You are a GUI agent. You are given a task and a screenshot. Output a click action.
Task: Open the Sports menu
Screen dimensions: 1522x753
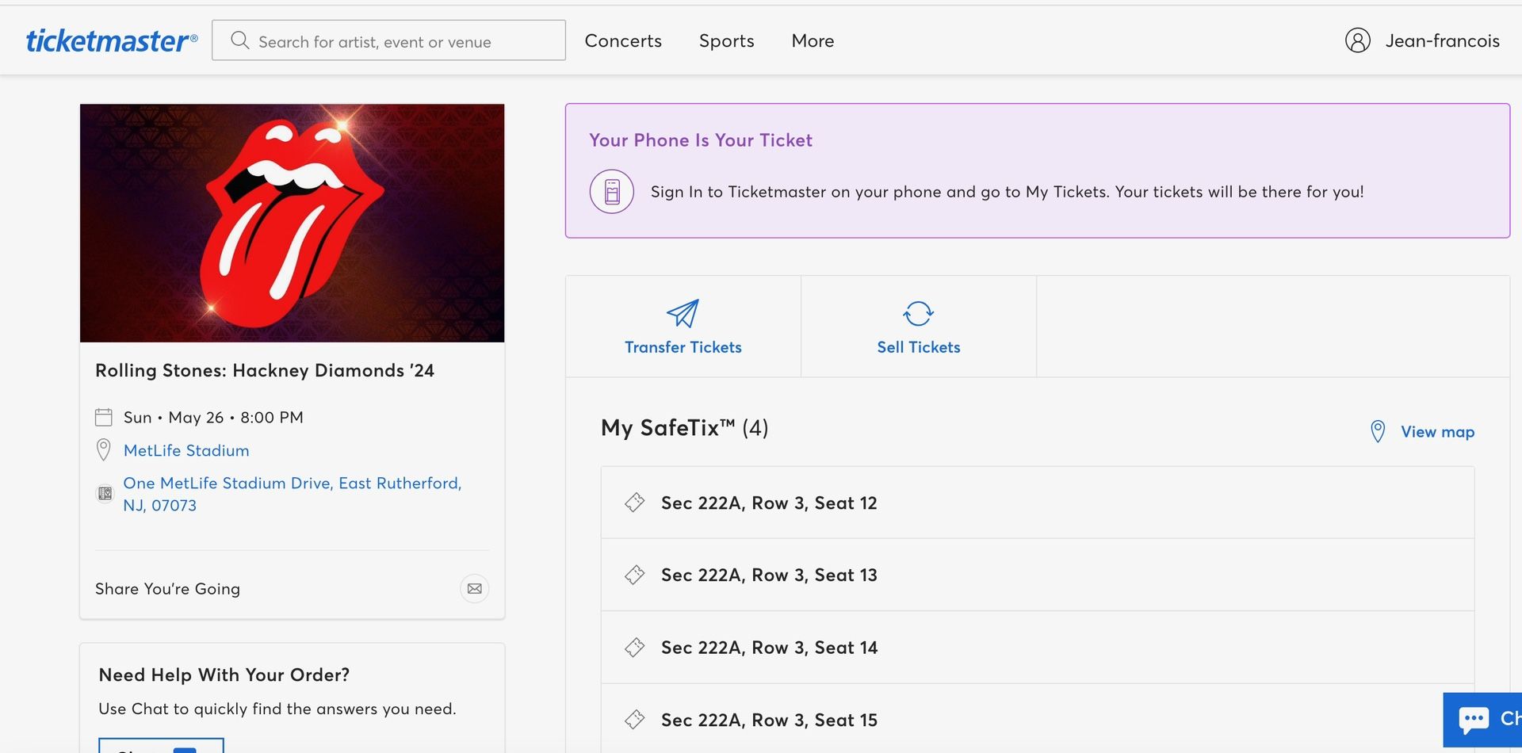pos(726,40)
